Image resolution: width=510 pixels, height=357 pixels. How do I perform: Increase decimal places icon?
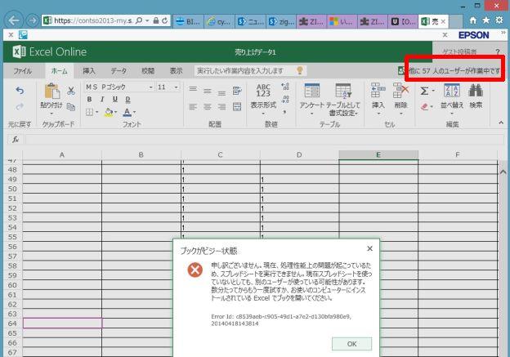[285, 87]
